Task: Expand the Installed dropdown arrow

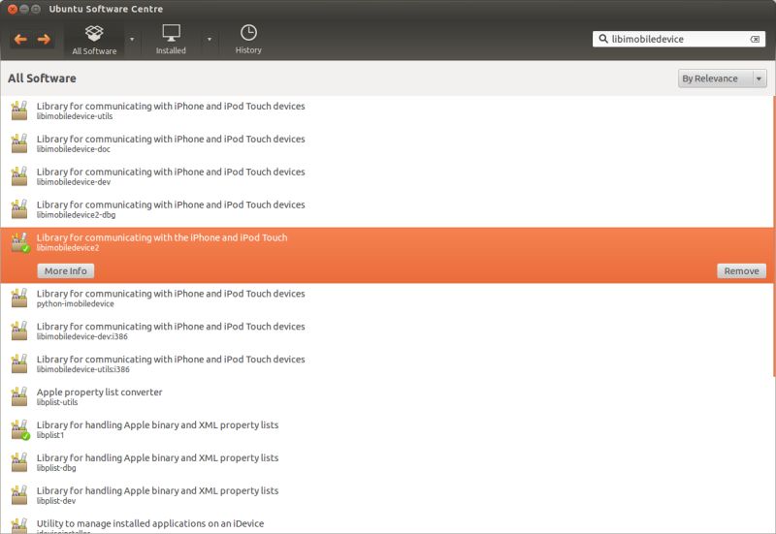Action: click(x=210, y=39)
